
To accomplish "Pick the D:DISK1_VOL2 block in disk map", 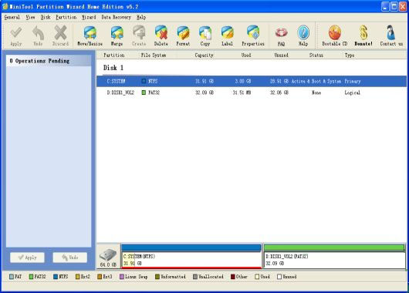I will [x=334, y=256].
